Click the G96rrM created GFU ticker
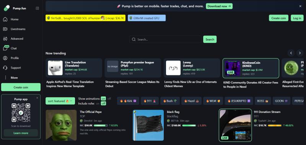 [147, 18]
